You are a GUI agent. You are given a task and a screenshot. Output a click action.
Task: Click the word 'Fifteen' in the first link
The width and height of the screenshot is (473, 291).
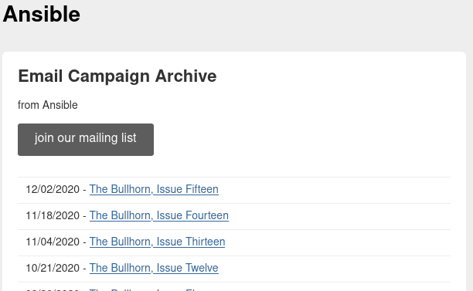(202, 189)
